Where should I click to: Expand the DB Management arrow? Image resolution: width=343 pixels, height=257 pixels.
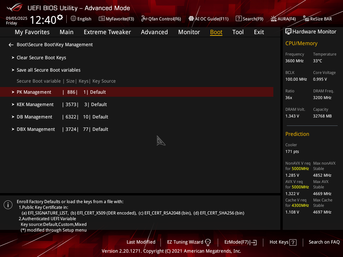[x=13, y=117]
